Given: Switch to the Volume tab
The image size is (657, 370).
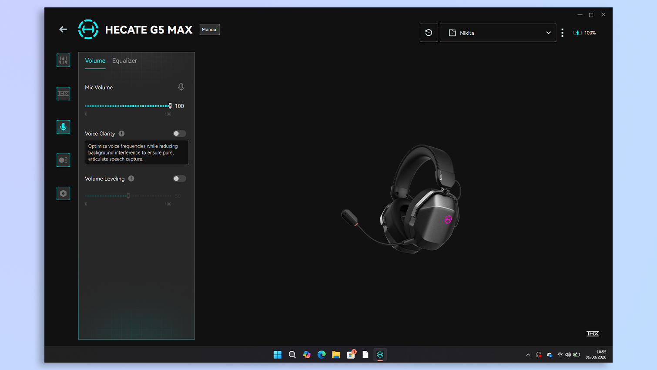Looking at the screenshot, I should pos(95,61).
